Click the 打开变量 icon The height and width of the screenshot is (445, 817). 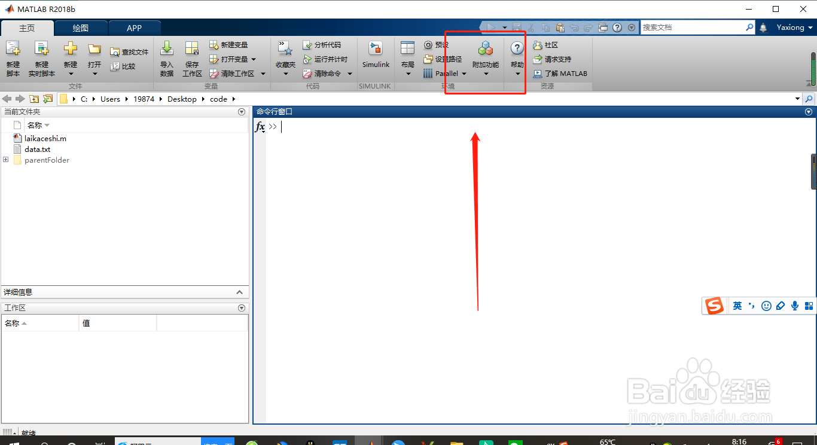click(214, 59)
